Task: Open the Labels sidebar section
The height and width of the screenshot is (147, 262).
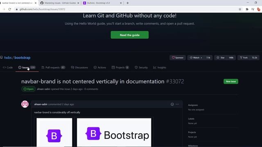Action: (x=191, y=119)
